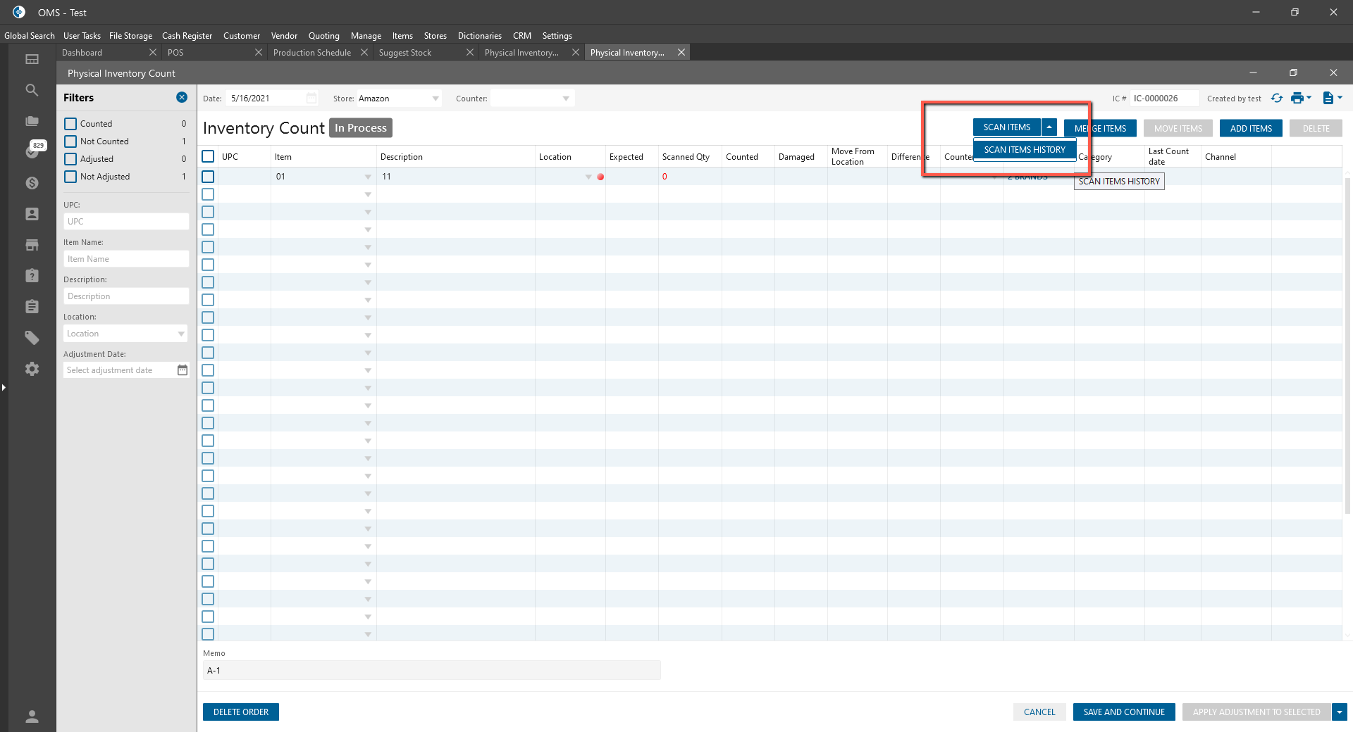Image resolution: width=1353 pixels, height=732 pixels.
Task: Open the cash register sidebar icon
Action: (32, 59)
